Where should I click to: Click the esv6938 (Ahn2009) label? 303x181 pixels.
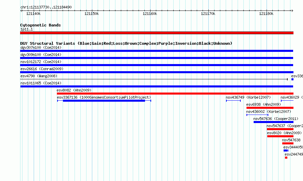[x=264, y=104]
